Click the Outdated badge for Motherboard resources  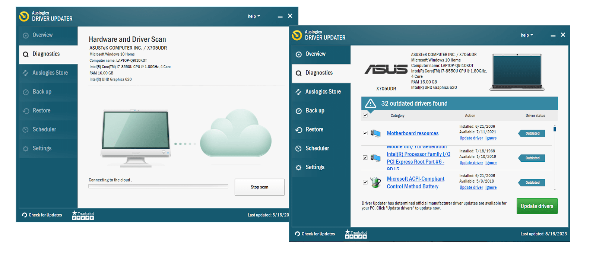pos(532,133)
